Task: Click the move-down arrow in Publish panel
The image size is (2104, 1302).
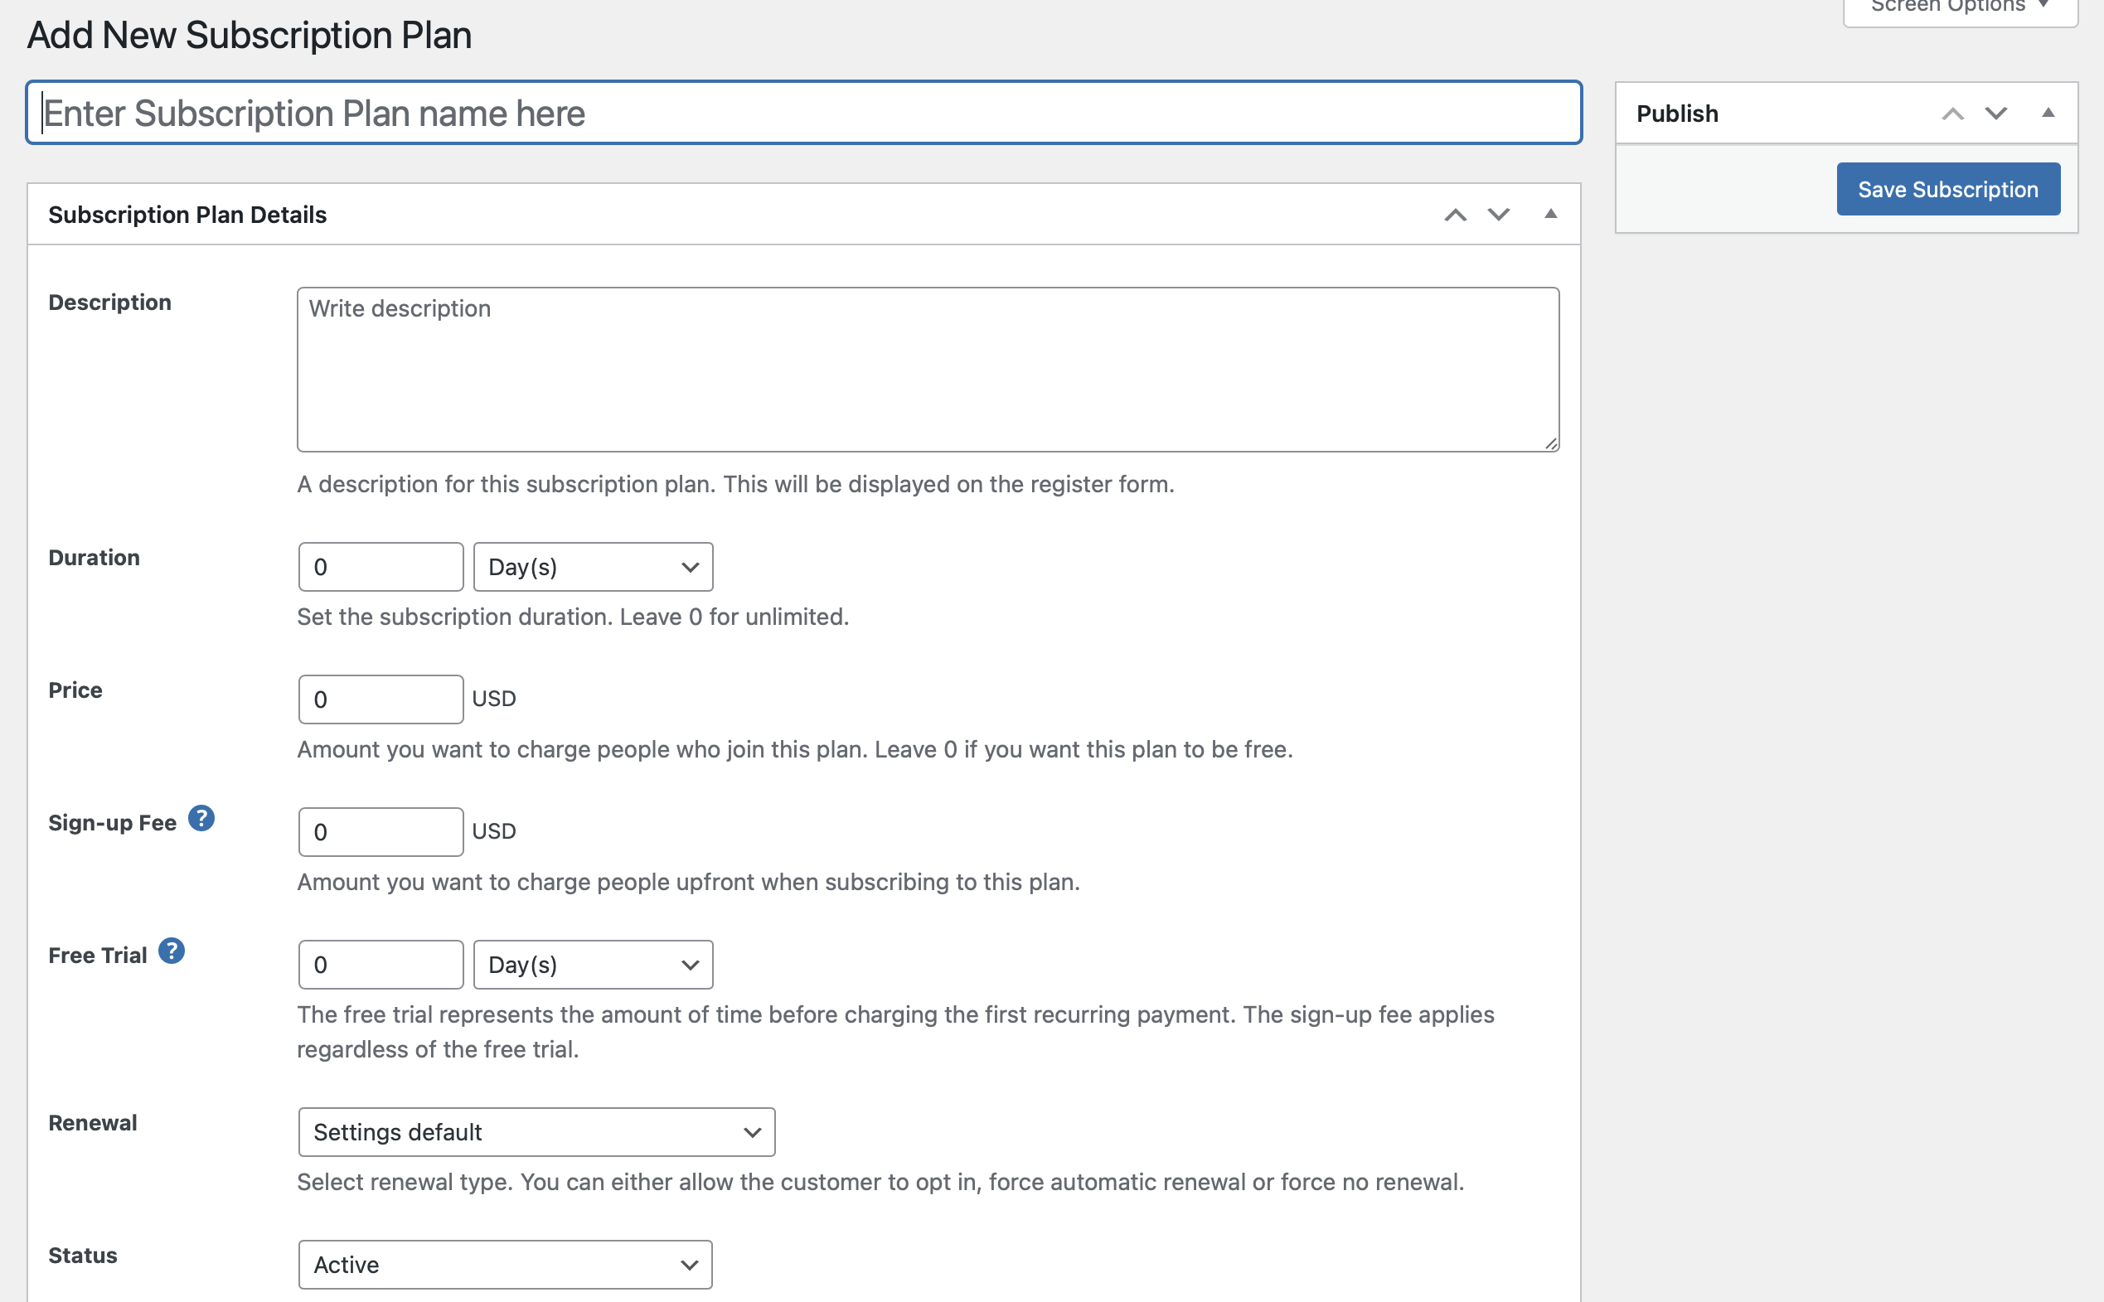Action: click(x=1995, y=113)
